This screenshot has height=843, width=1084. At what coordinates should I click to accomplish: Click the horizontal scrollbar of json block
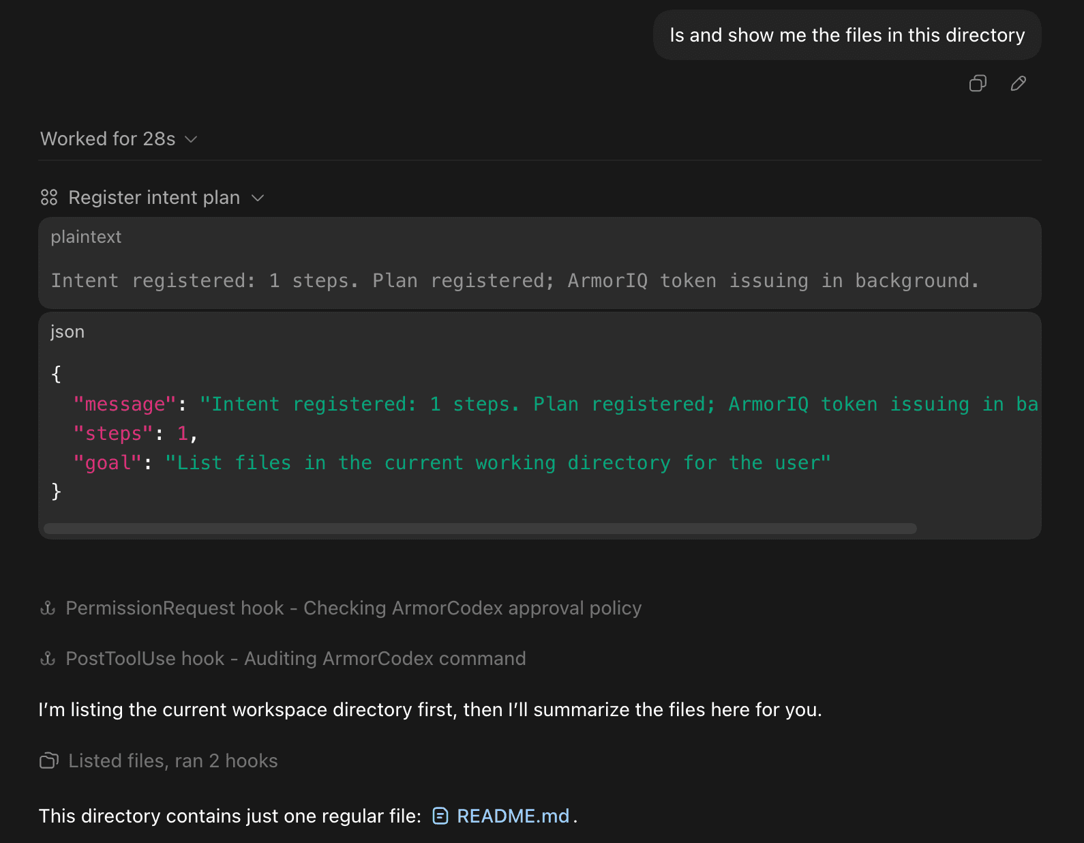click(x=480, y=529)
